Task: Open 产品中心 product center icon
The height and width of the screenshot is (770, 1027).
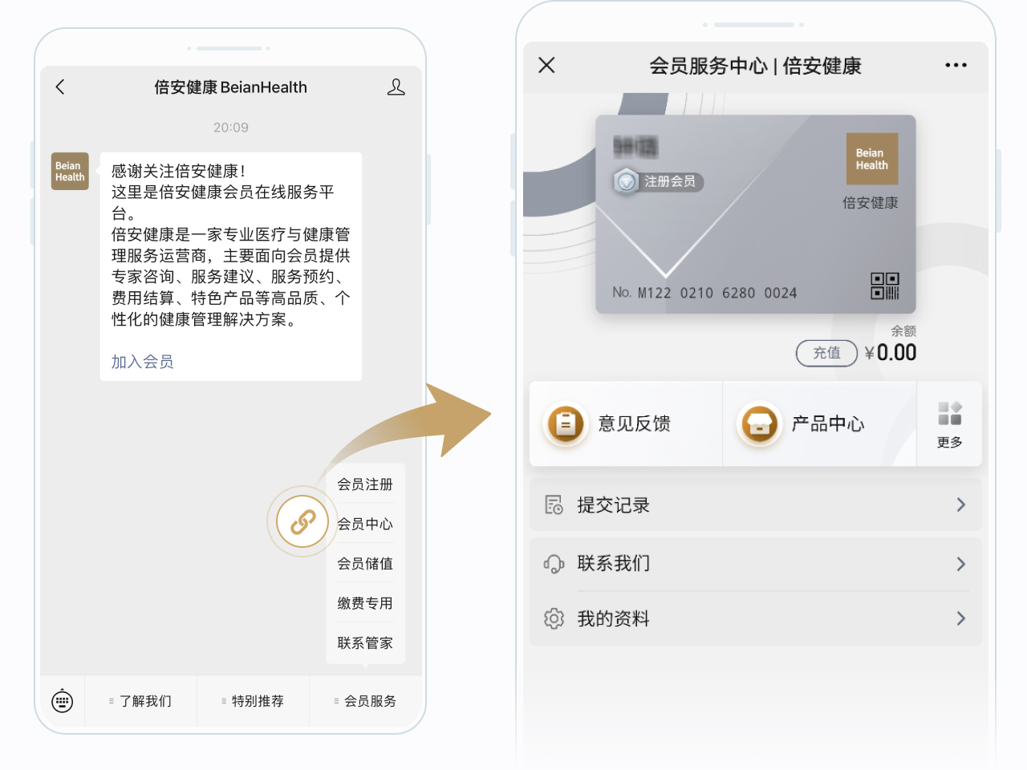Action: tap(759, 423)
